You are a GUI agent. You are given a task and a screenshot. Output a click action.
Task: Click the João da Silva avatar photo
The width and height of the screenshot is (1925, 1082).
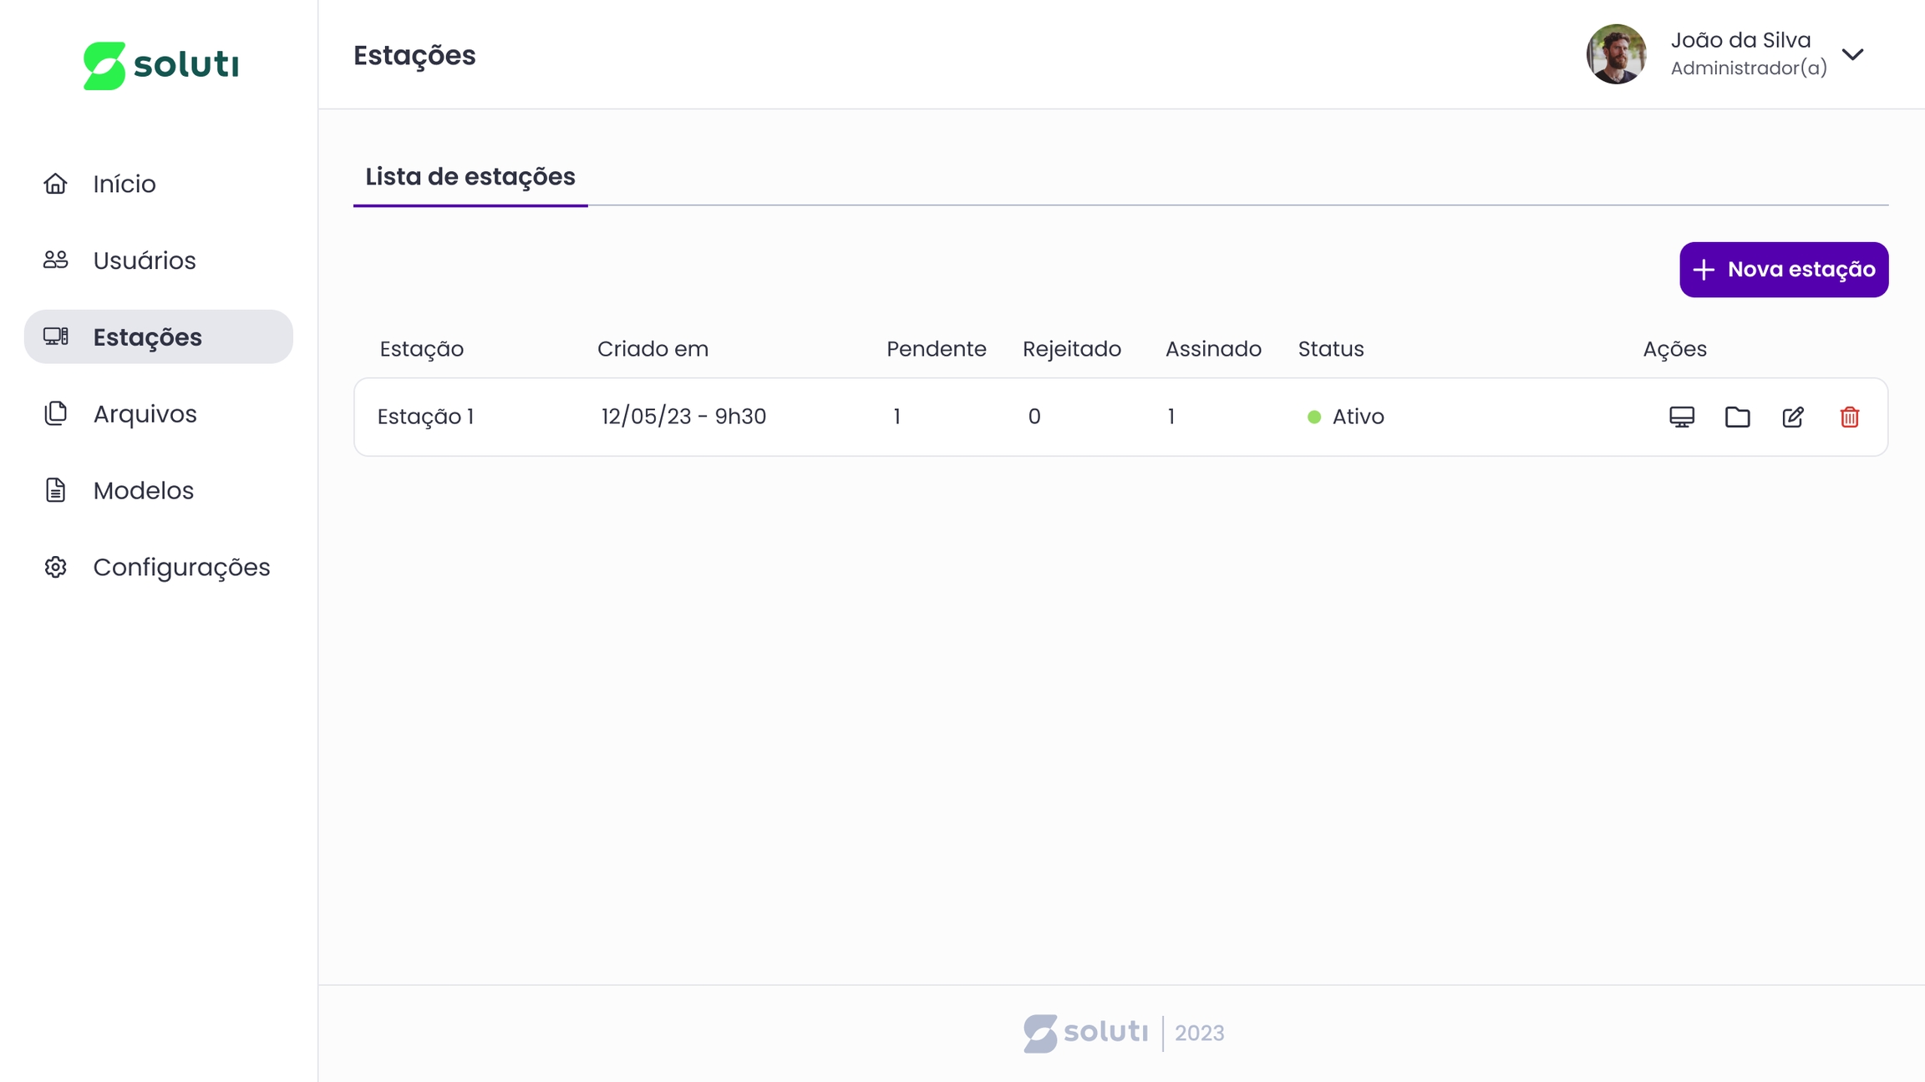tap(1616, 54)
